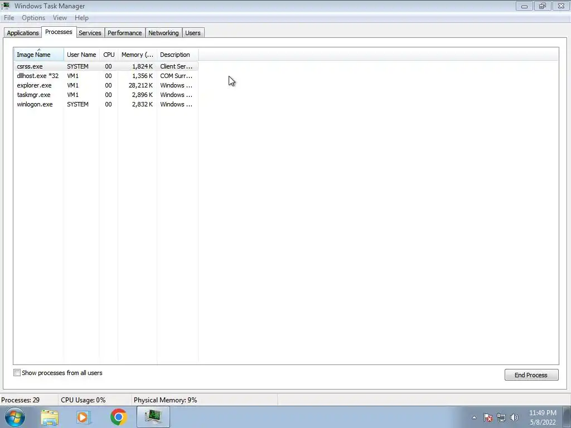571x428 pixels.
Task: Select Task Manager taskbar button
Action: [x=153, y=417]
